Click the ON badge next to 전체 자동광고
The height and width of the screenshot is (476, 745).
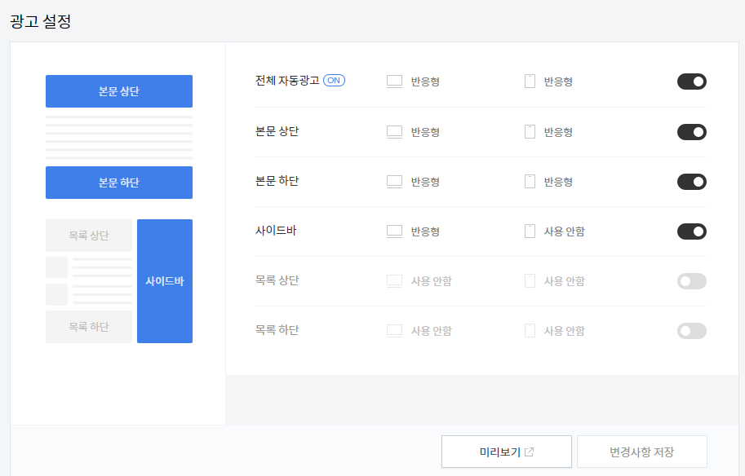334,81
